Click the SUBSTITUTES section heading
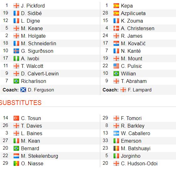 coord(21,102)
